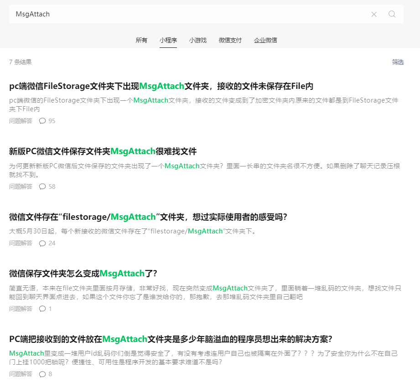Open post '微信文件存在filestorage/MsgAttach文件夹'

tap(148, 217)
